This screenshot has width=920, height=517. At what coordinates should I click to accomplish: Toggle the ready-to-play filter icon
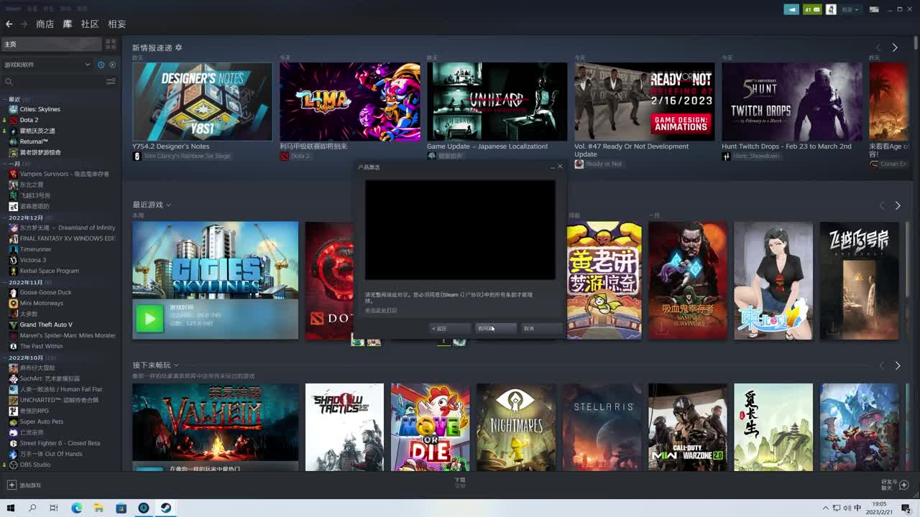coord(112,65)
